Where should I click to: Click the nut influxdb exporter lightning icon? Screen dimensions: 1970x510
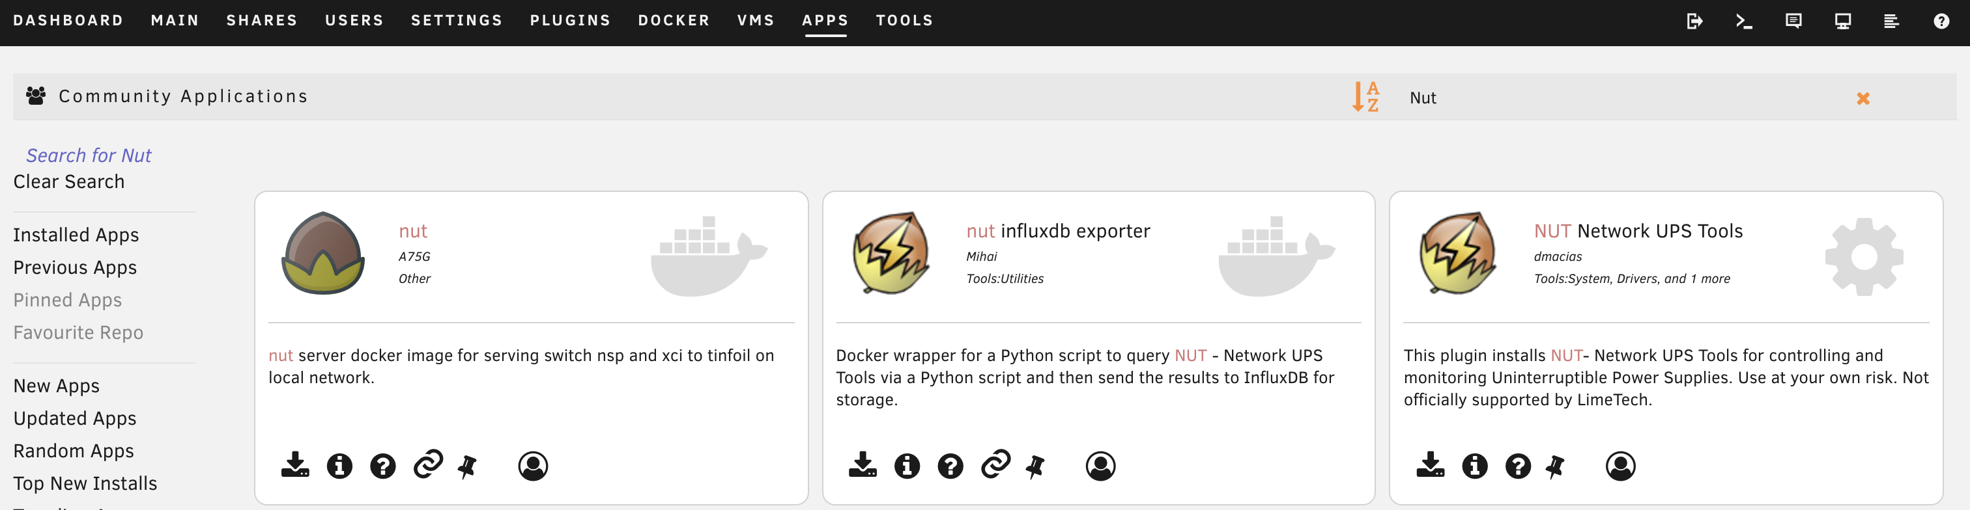[891, 252]
